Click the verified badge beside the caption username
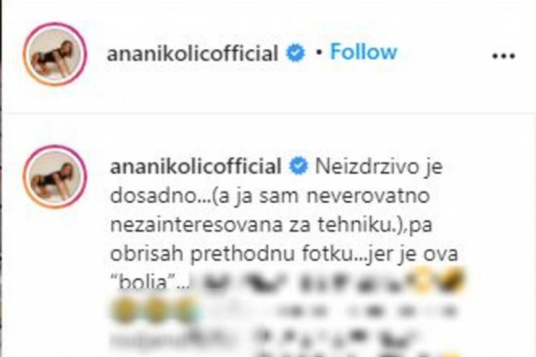The image size is (536, 357). pos(298,166)
